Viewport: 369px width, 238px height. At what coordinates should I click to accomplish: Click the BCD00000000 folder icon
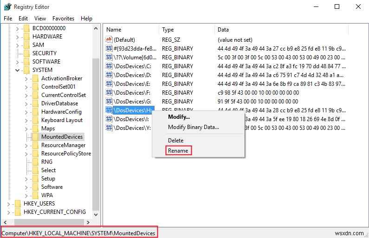tap(26, 28)
